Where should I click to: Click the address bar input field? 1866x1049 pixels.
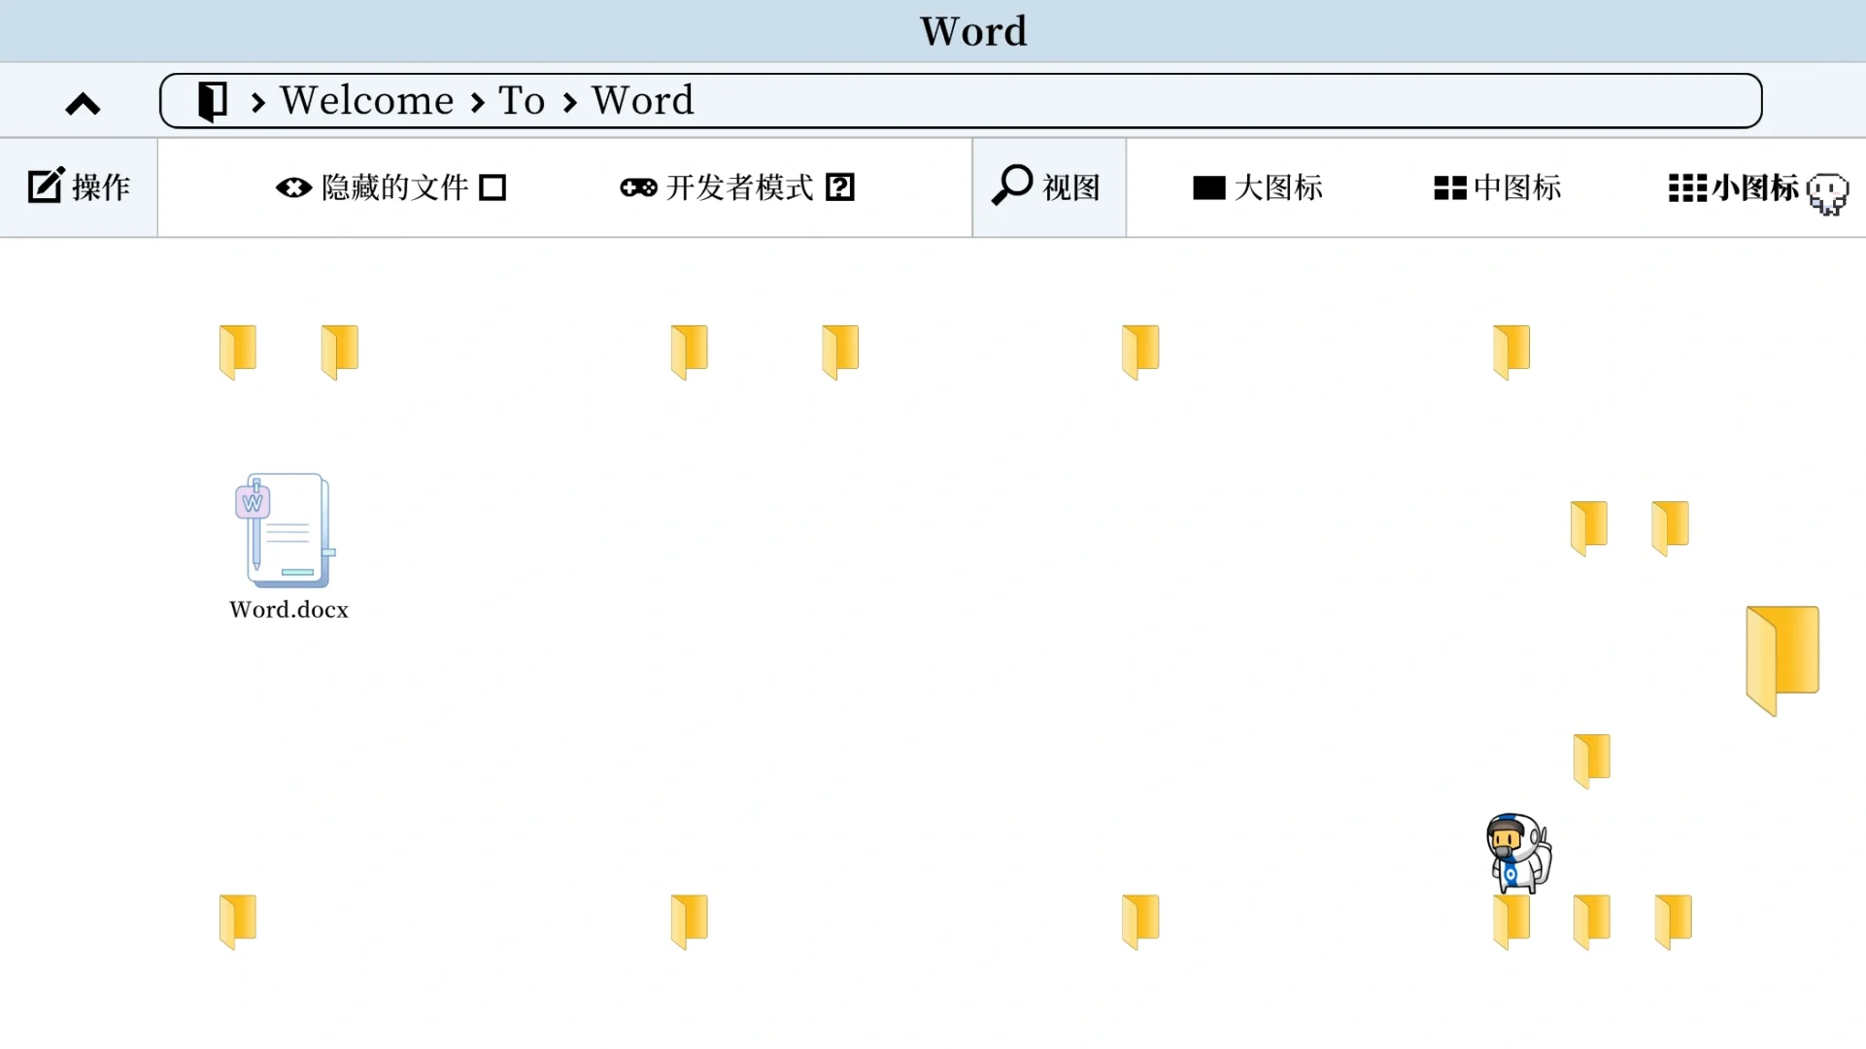[962, 101]
